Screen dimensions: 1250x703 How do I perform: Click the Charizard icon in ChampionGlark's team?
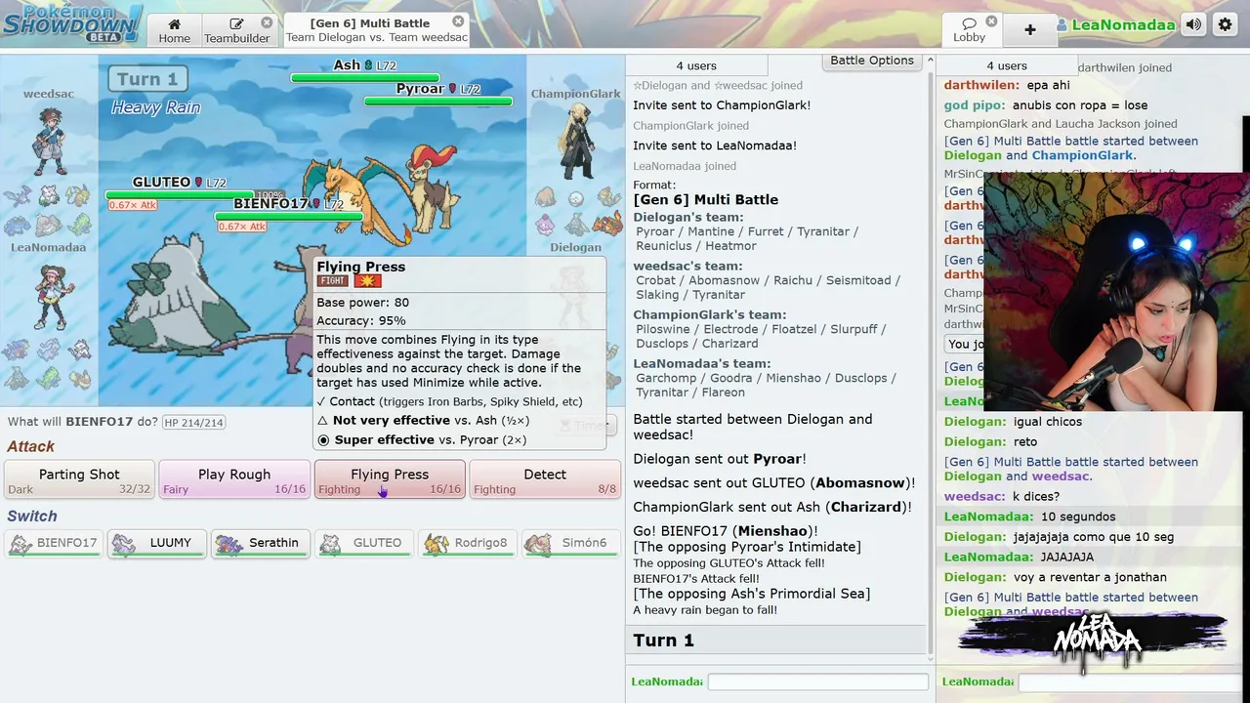[x=607, y=226]
